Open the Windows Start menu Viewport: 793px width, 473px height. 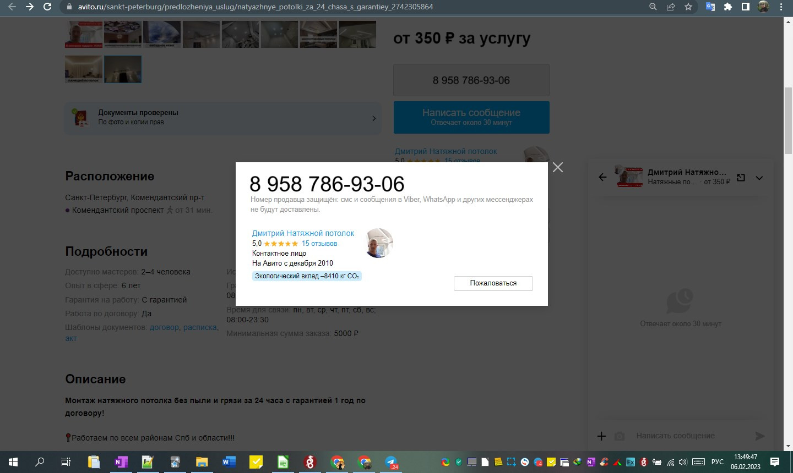[x=13, y=462]
